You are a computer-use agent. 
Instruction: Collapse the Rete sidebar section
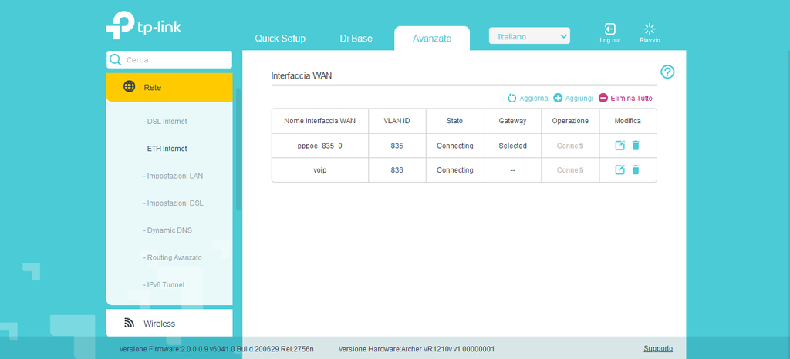pos(169,87)
